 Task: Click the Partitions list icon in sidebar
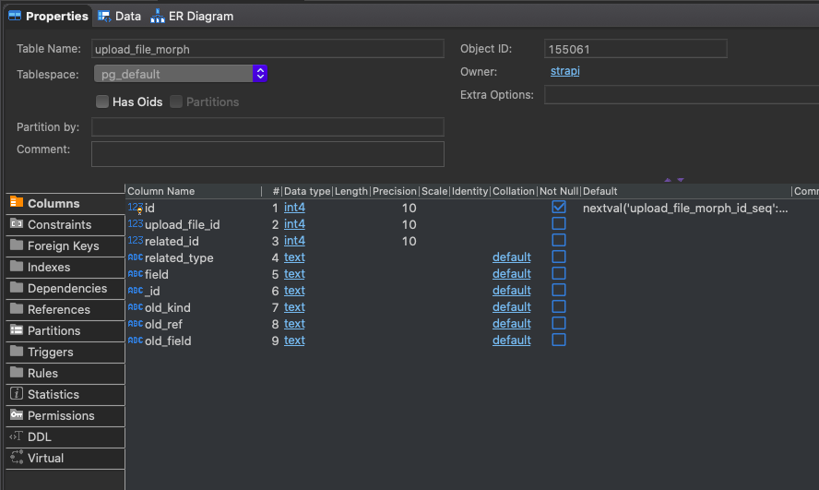[x=17, y=330]
